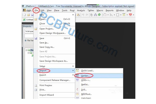Select Component Release Manager menu entry

[54, 80]
